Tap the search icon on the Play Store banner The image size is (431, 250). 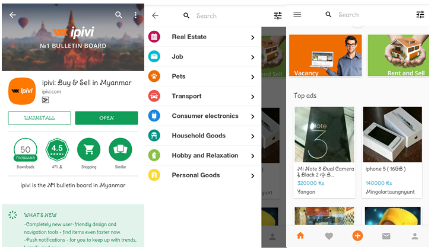[119, 15]
